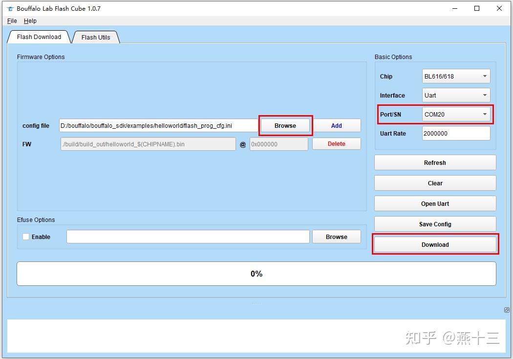Select the Flash Download tab
The width and height of the screenshot is (513, 359).
[39, 37]
